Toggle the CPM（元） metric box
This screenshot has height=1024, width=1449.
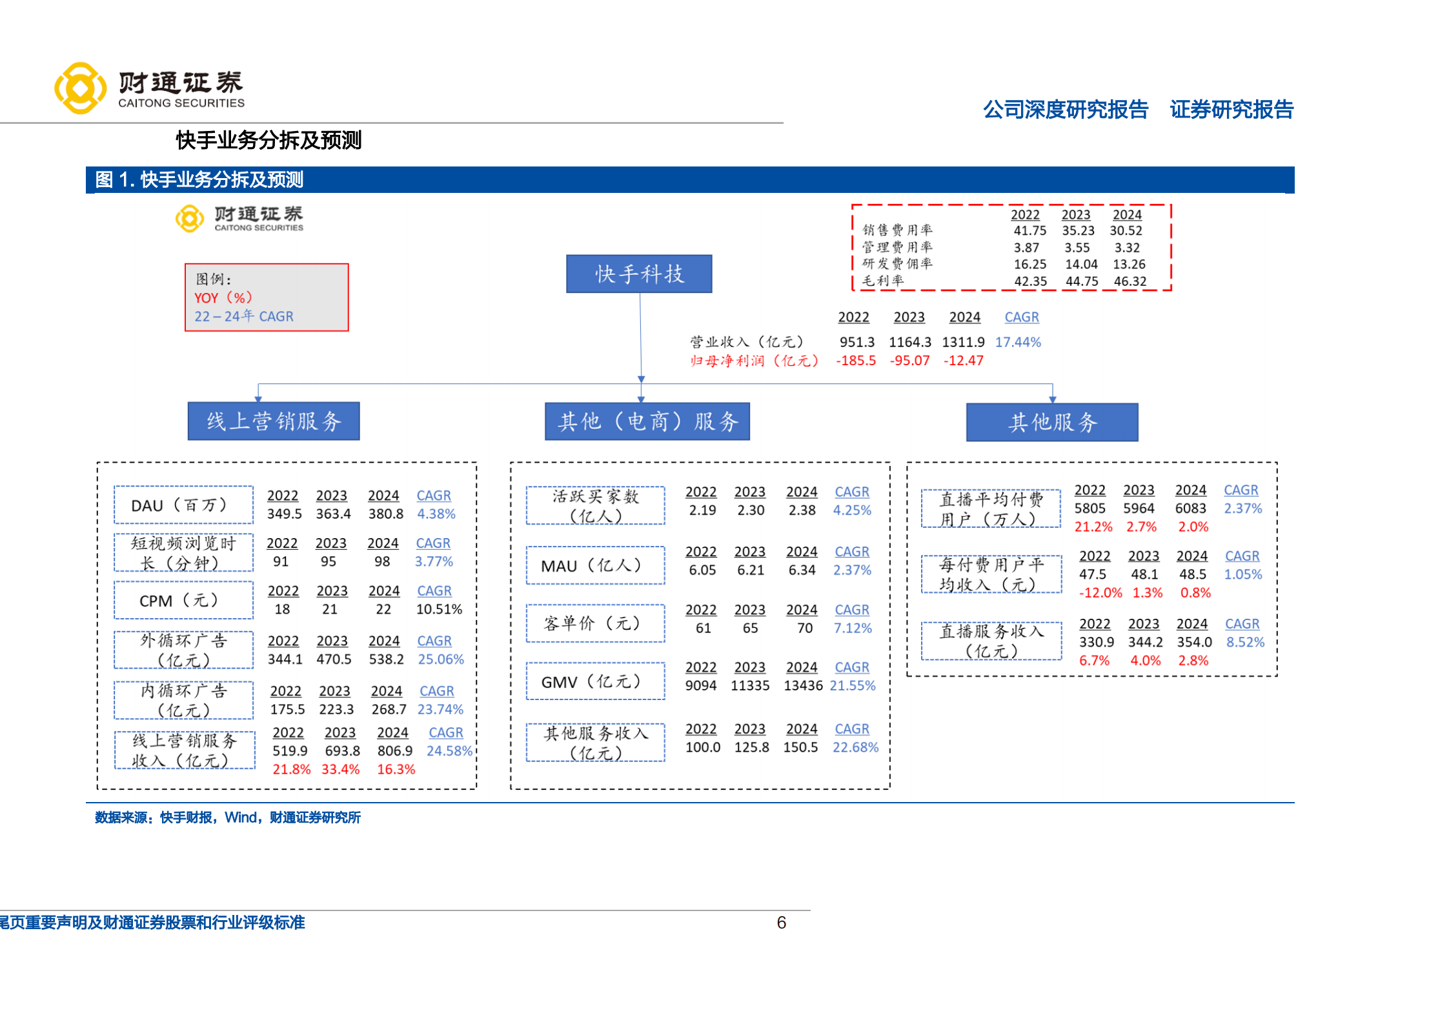click(x=183, y=600)
